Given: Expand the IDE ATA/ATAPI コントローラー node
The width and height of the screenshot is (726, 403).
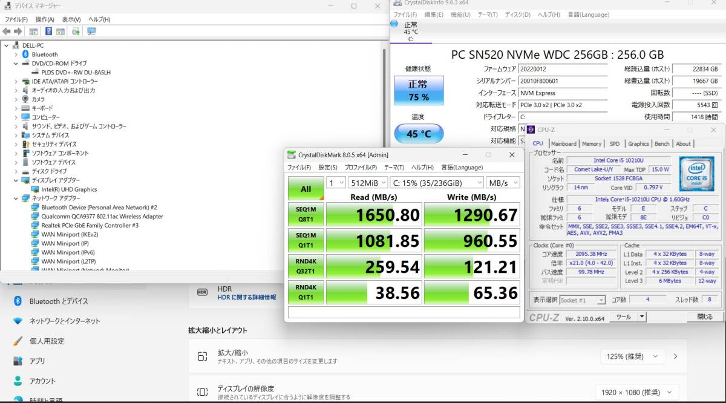Looking at the screenshot, I should coord(16,81).
